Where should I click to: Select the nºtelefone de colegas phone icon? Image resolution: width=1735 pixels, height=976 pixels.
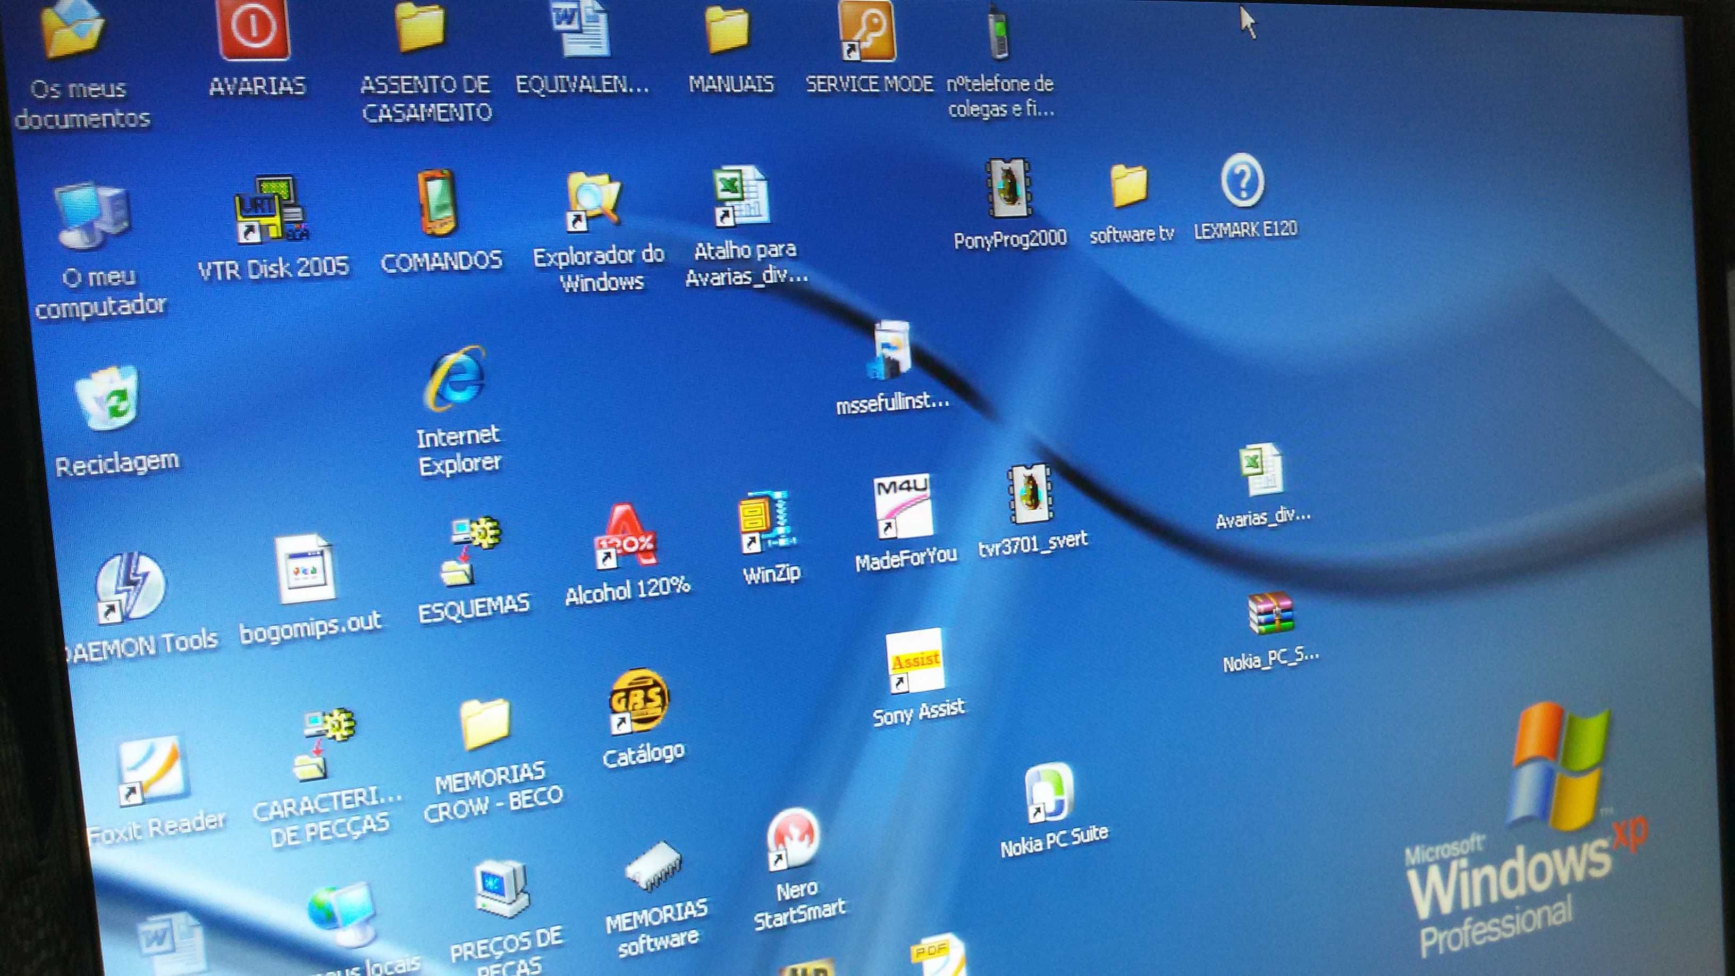click(999, 32)
